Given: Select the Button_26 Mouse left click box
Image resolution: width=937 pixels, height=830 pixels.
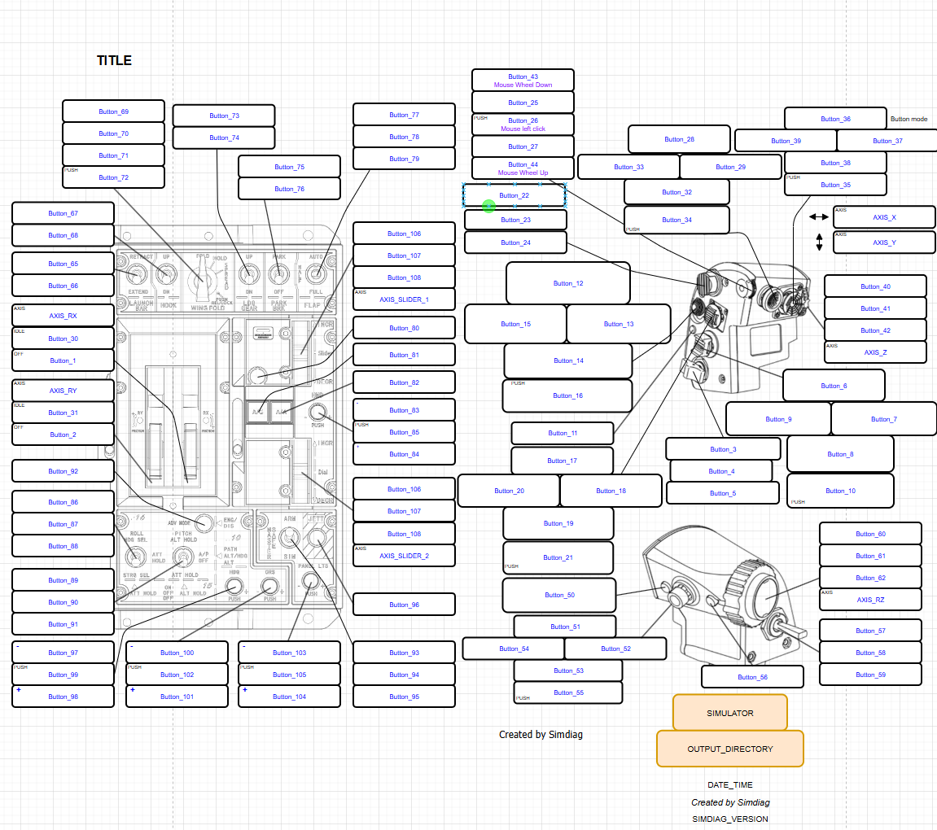Looking at the screenshot, I should [523, 124].
